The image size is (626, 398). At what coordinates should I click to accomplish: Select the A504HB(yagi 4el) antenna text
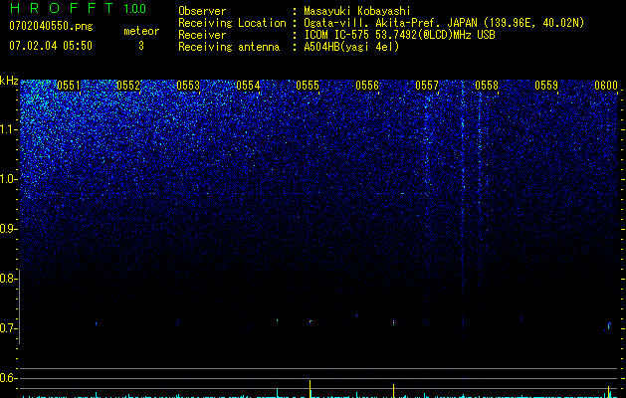pyautogui.click(x=351, y=47)
